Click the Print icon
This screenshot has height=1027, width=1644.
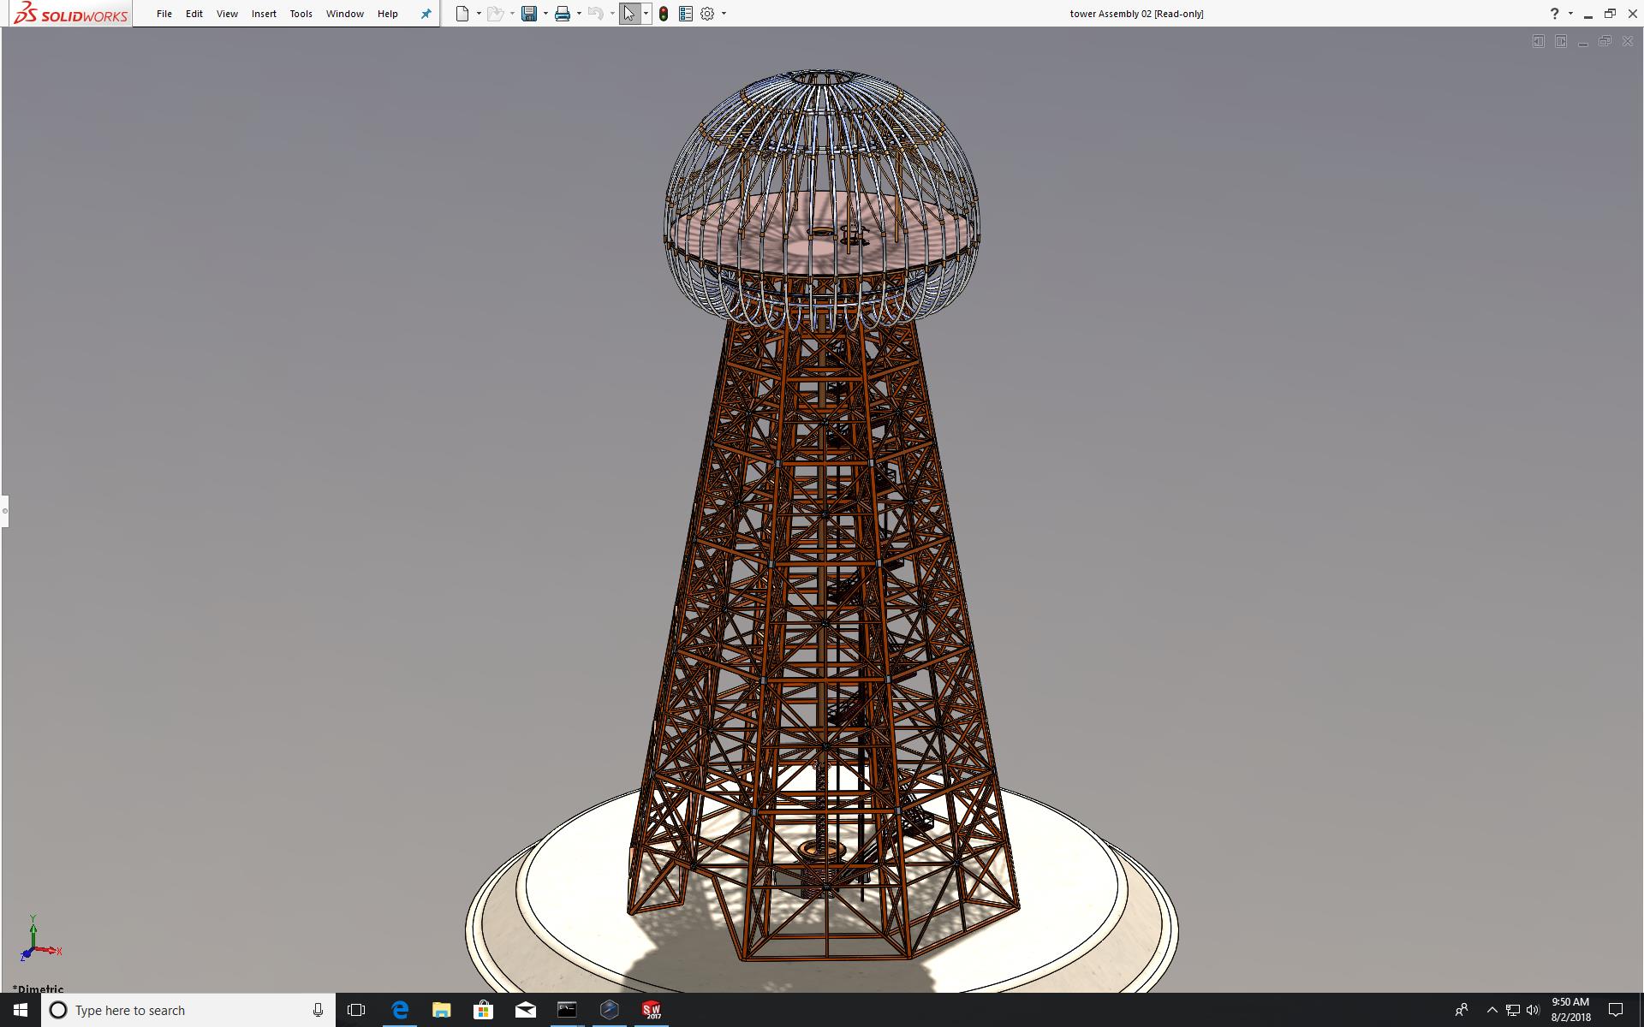(563, 14)
